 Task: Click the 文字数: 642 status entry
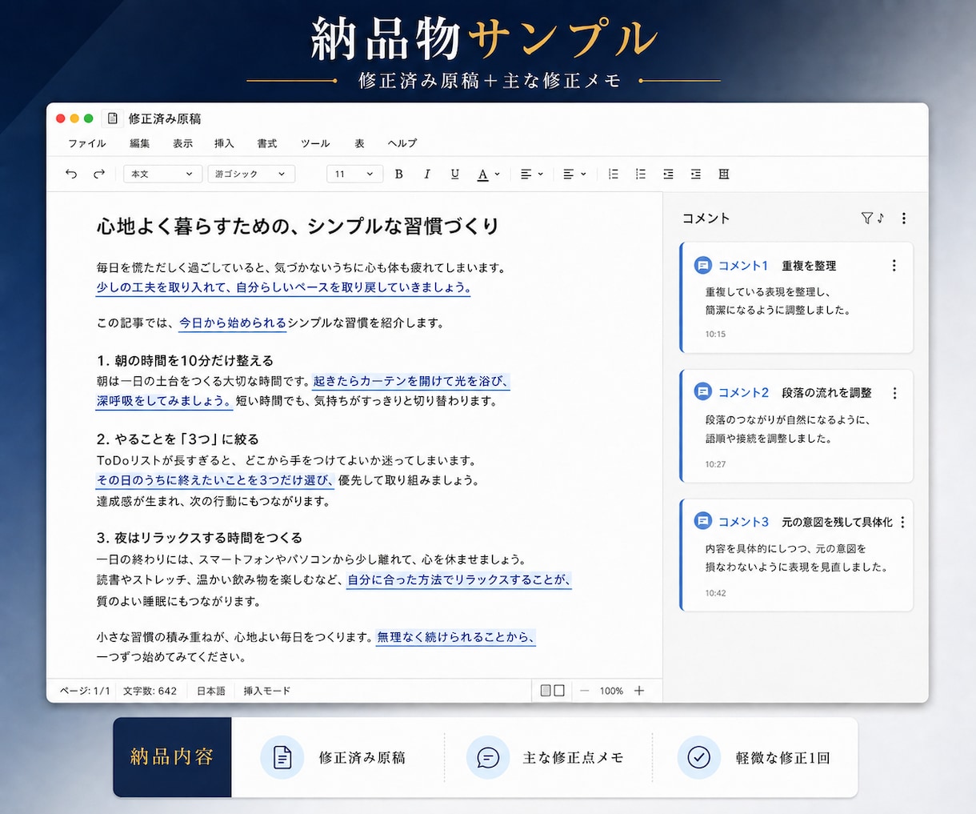150,691
